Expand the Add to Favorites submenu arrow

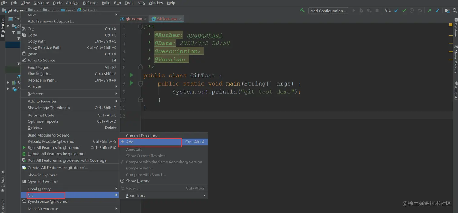coord(116,101)
